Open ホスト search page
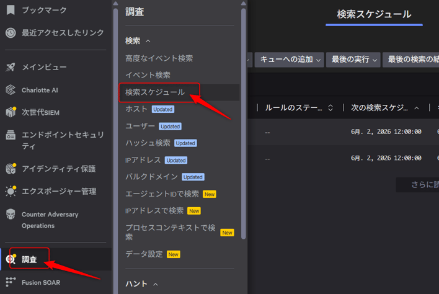 (136, 109)
